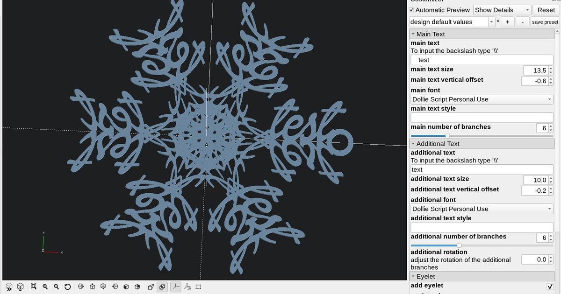
Task: Open the main font dropdown
Action: 482,99
